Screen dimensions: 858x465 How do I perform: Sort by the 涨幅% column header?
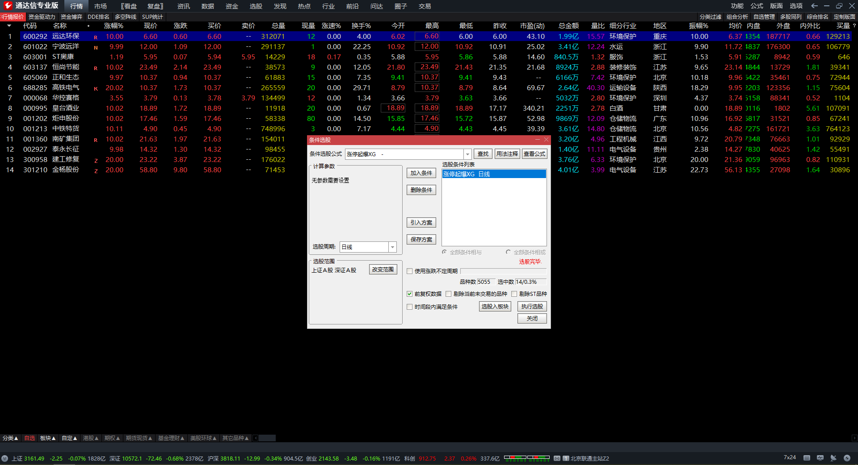(x=114, y=26)
